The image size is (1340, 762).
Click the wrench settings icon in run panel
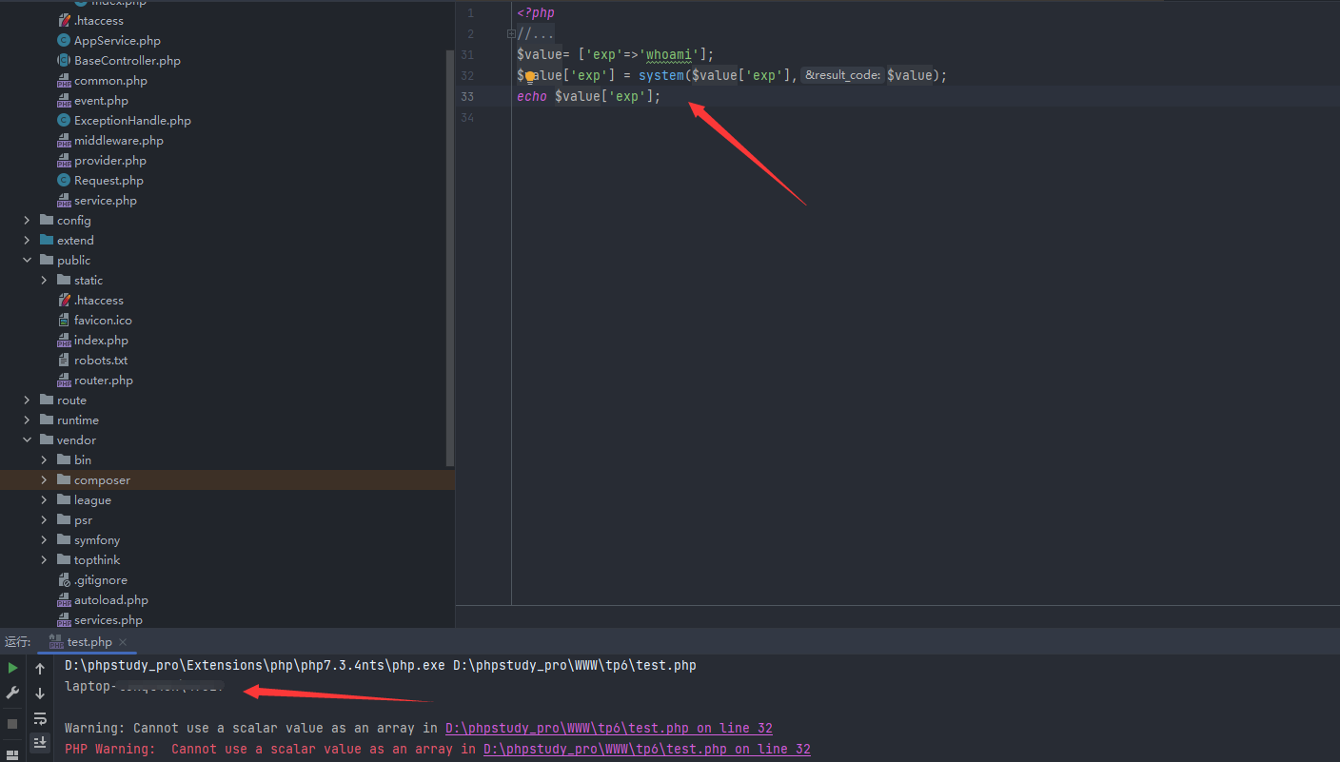pyautogui.click(x=12, y=694)
